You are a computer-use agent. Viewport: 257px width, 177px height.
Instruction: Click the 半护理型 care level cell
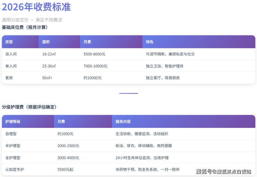13,146
